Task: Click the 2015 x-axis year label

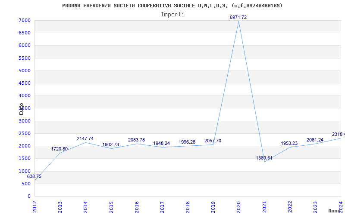Action: point(111,207)
